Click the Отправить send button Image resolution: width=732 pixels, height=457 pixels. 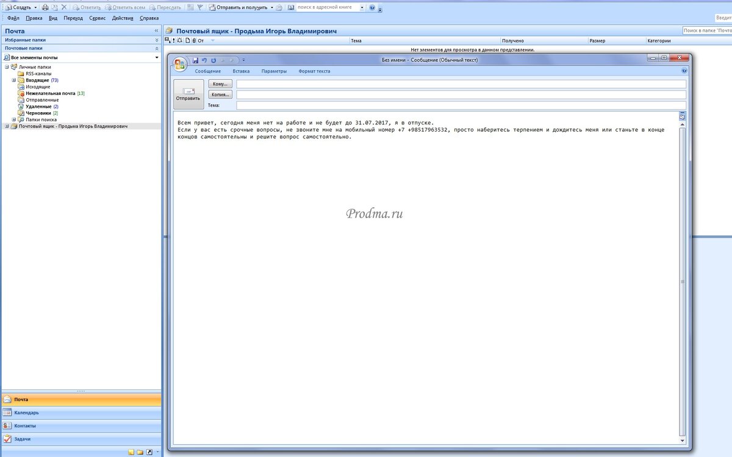click(x=188, y=94)
